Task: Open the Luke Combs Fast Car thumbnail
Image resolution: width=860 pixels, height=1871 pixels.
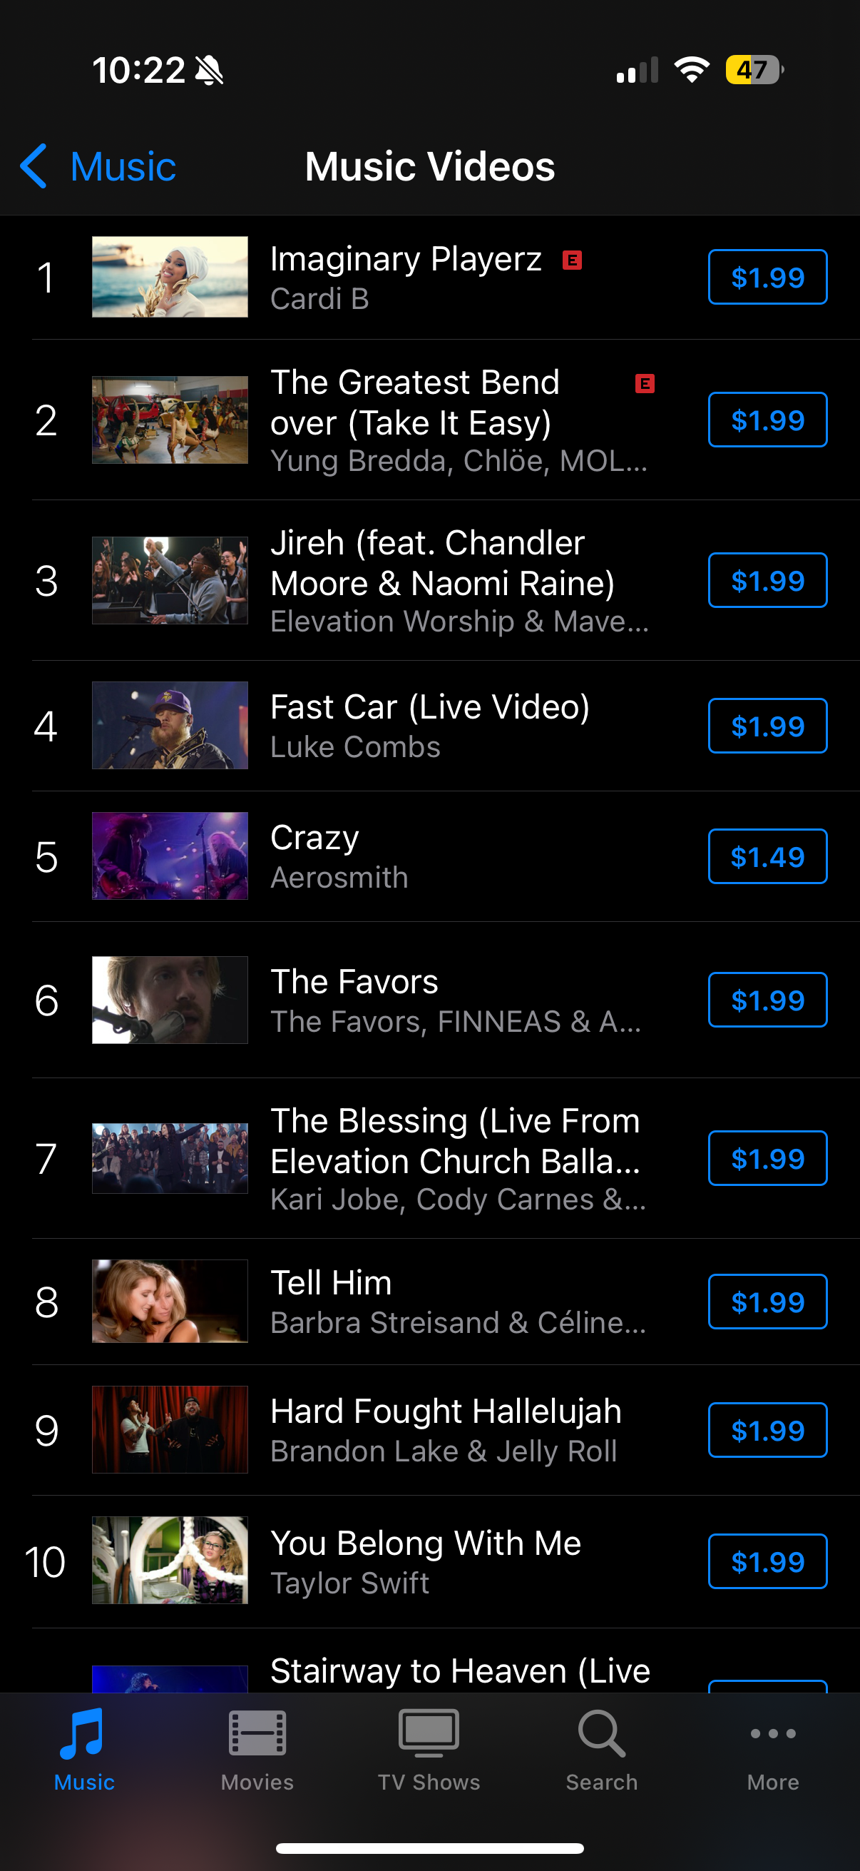Action: (170, 726)
